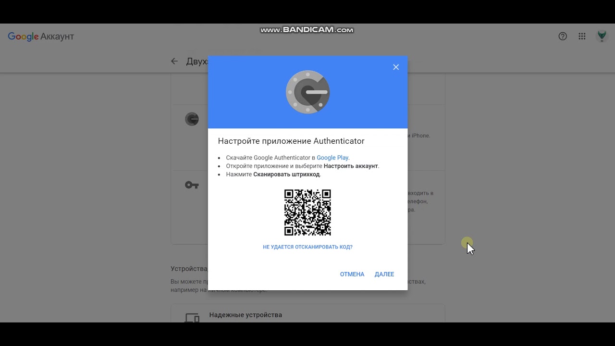This screenshot has width=615, height=346.
Task: Click the Authenticator icon in background list
Action: point(192,119)
